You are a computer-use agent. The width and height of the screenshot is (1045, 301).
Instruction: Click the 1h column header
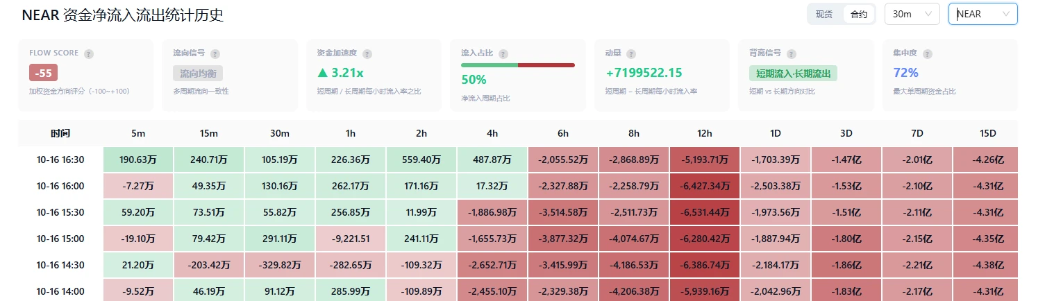(x=351, y=133)
